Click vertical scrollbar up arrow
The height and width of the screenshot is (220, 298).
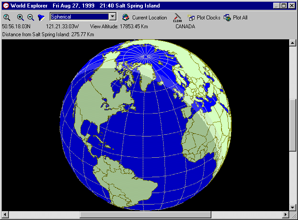click(293, 43)
